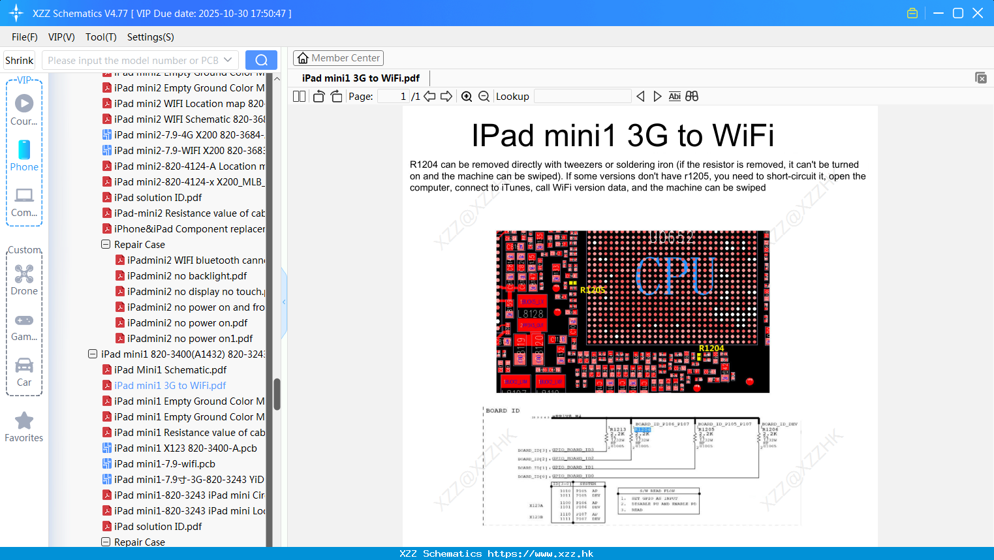Click the Lookup text field

pos(582,97)
